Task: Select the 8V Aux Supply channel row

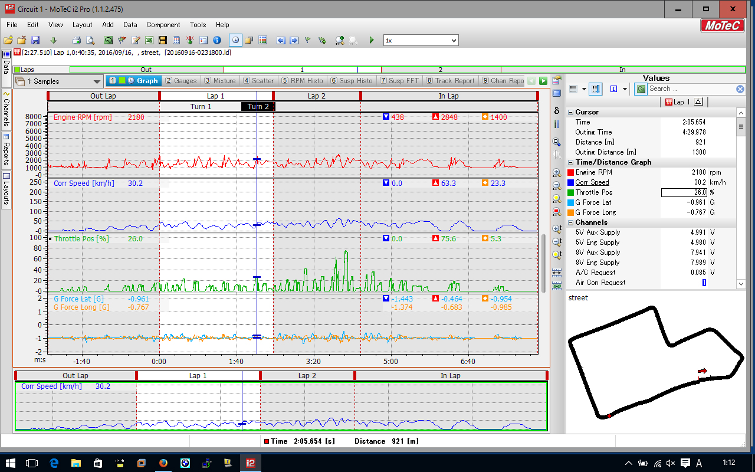Action: 652,253
